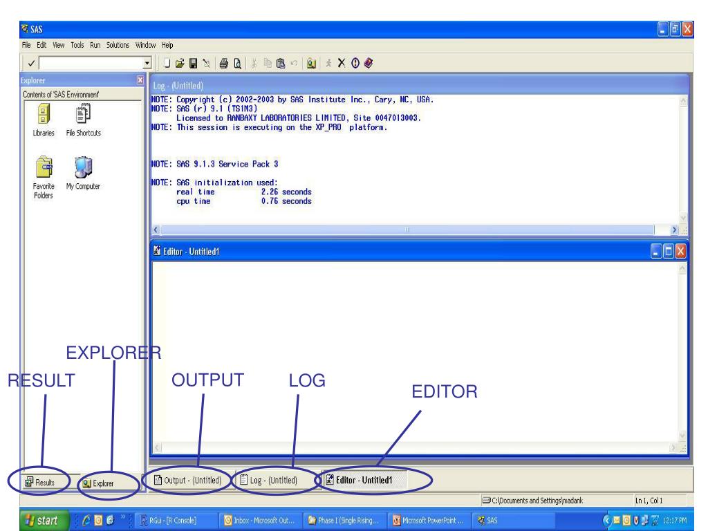Screen dimensions: 708x531
Task: Click the SAS Explorer toolbar icon
Action: tap(311, 63)
